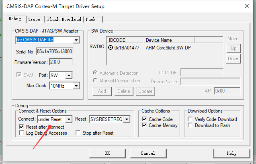
Task: Click the Move Up button
Action: (233, 48)
